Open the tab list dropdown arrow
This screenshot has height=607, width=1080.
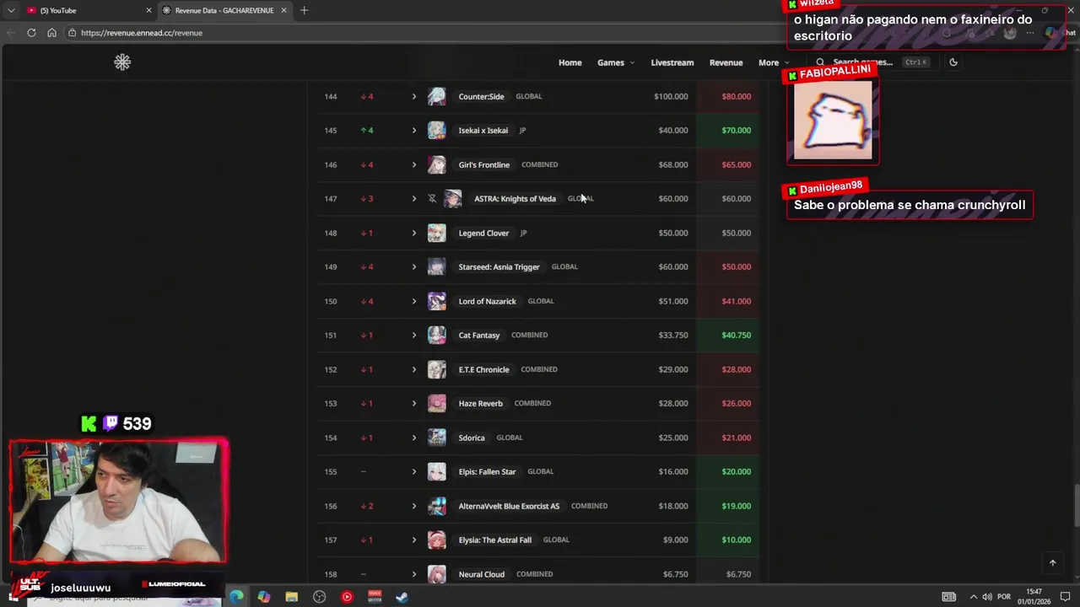click(x=11, y=10)
